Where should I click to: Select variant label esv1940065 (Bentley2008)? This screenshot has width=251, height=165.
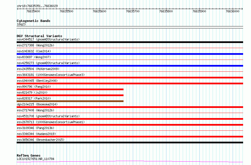tap(37, 81)
